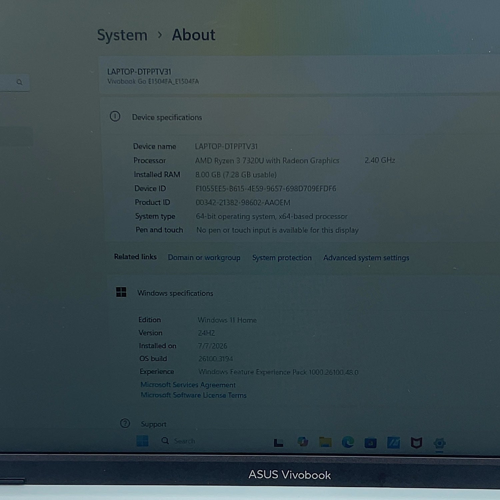Image resolution: width=500 pixels, height=500 pixels.
Task: Select the Device ID value starting F1055EE5
Action: [266, 189]
